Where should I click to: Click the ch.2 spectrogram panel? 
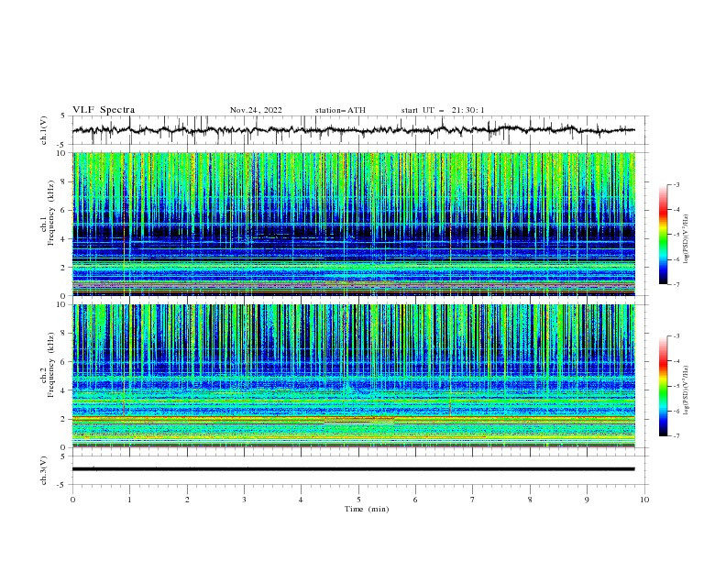pos(353,376)
